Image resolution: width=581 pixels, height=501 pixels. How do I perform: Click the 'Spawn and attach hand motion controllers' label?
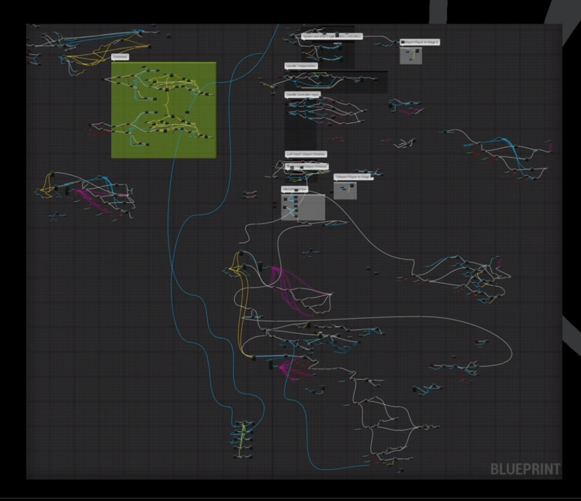[332, 36]
